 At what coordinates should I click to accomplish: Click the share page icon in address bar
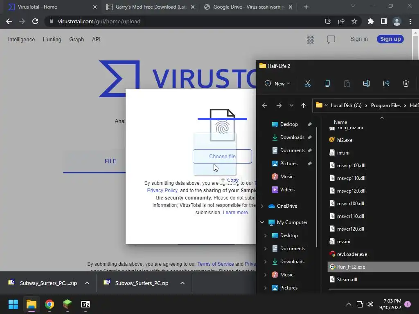pyautogui.click(x=341, y=21)
